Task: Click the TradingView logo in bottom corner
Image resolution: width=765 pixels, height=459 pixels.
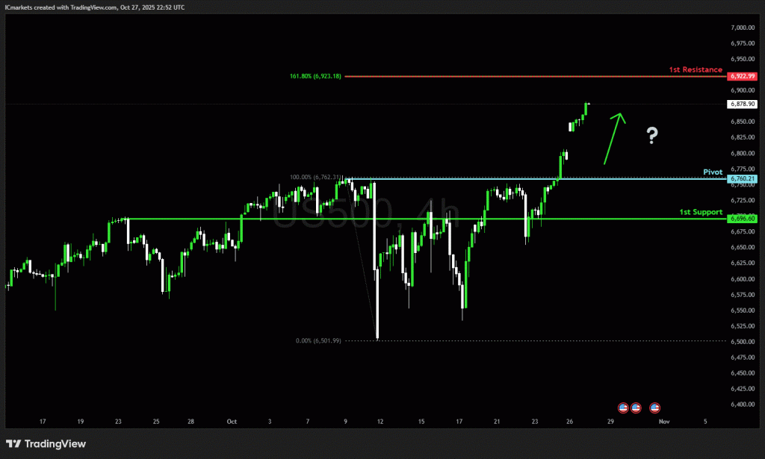Action: [46, 444]
